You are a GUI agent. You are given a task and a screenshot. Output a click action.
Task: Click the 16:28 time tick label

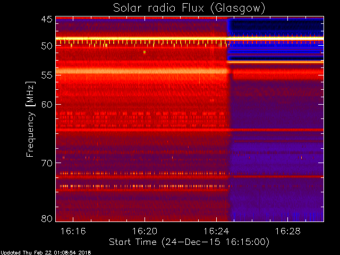pyautogui.click(x=288, y=231)
